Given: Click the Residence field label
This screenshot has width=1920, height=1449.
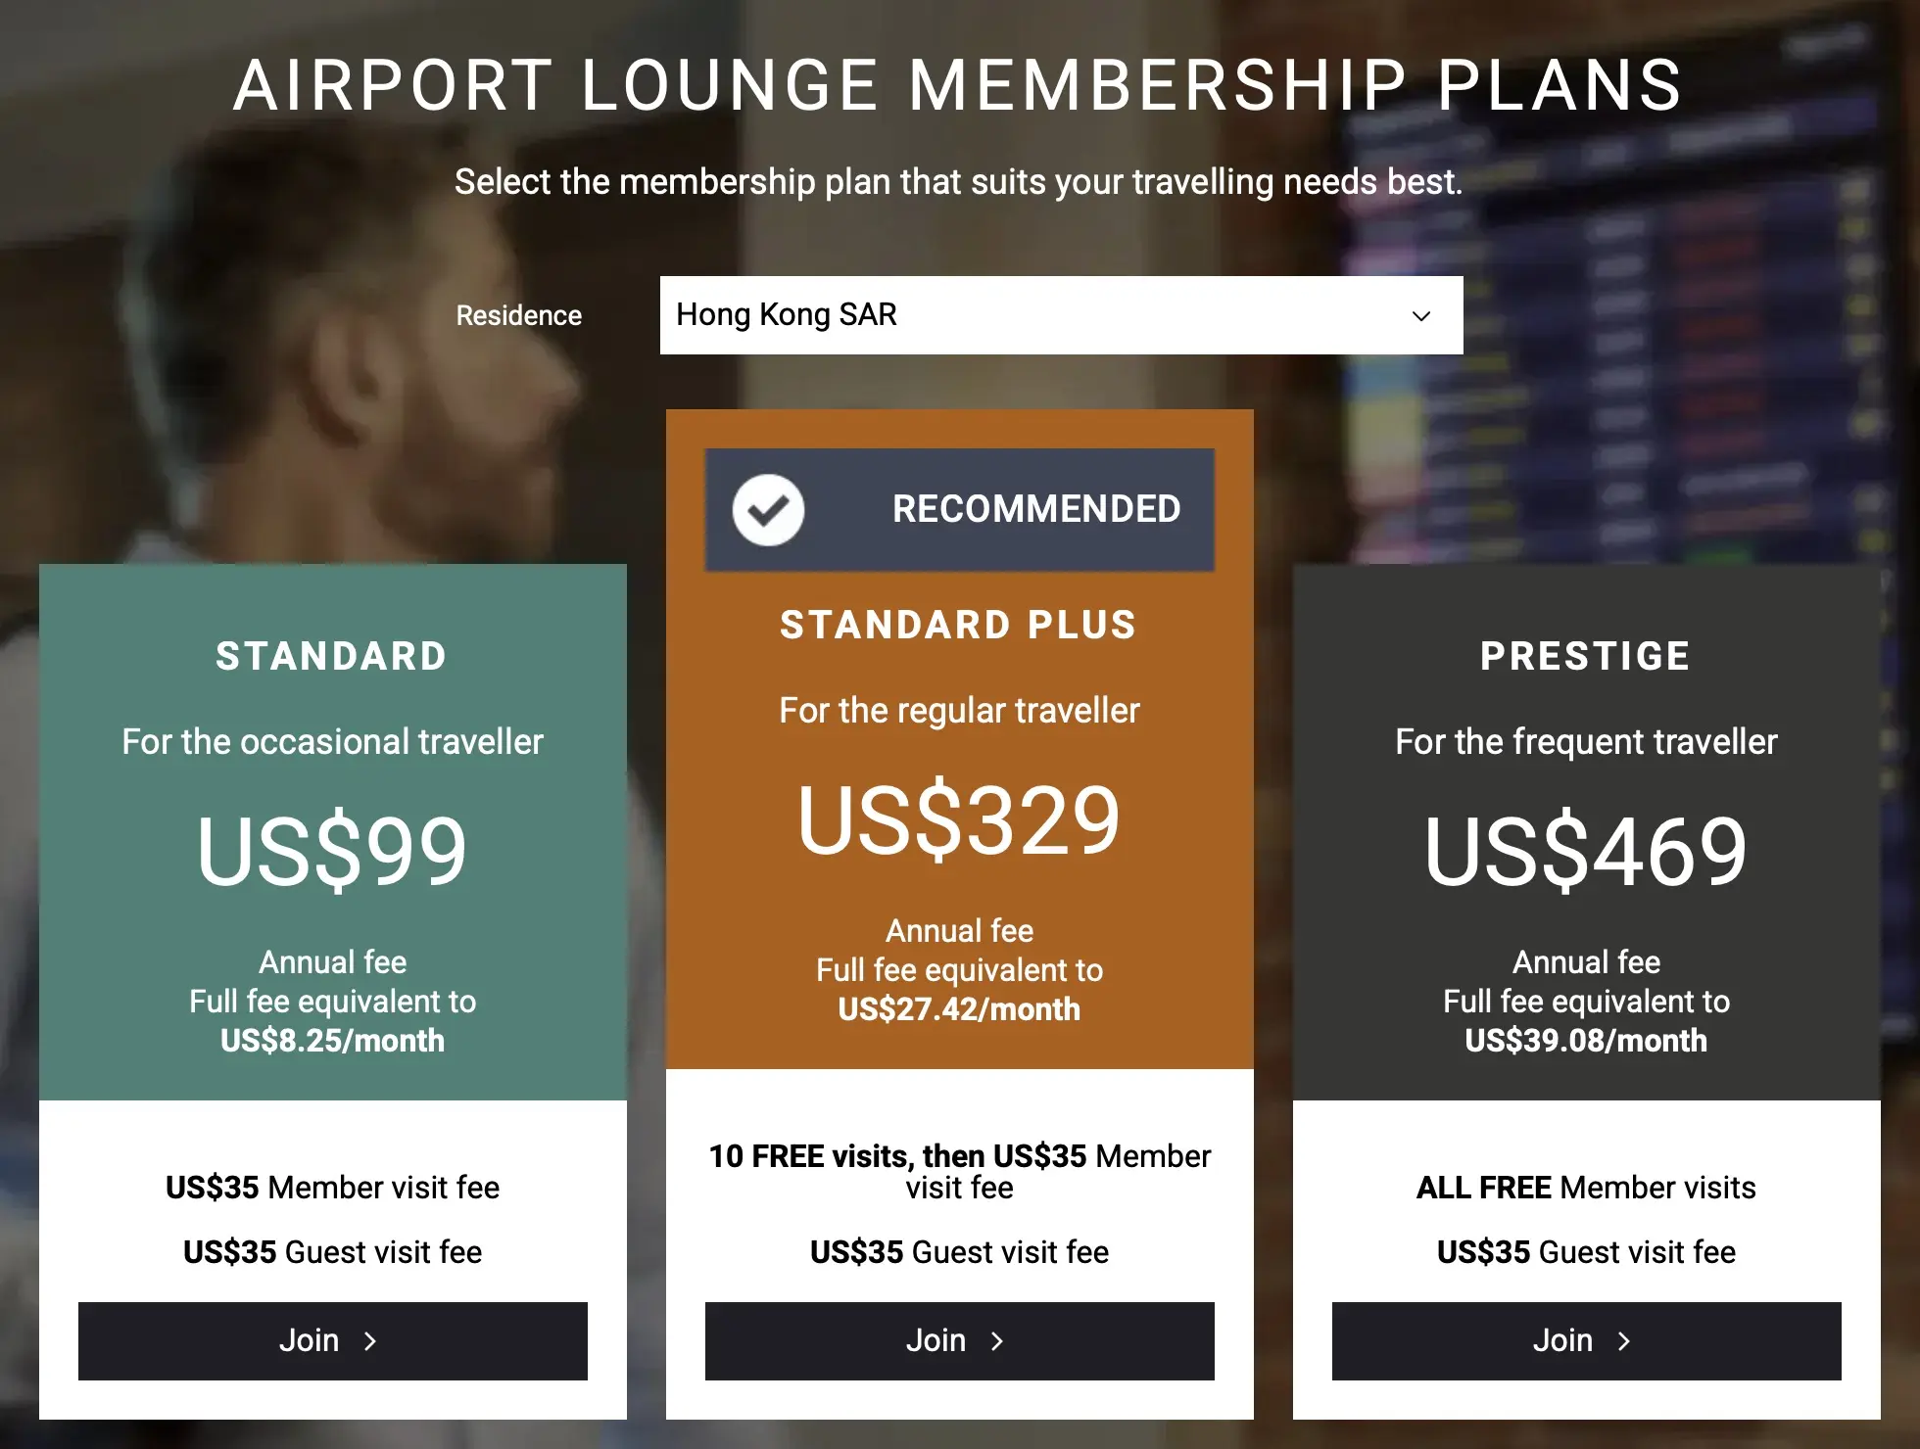Looking at the screenshot, I should pyautogui.click(x=519, y=315).
